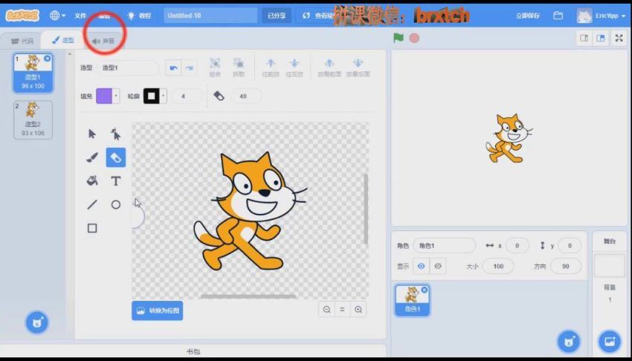Image resolution: width=632 pixels, height=361 pixels.
Task: Click the red stop button
Action: 414,38
